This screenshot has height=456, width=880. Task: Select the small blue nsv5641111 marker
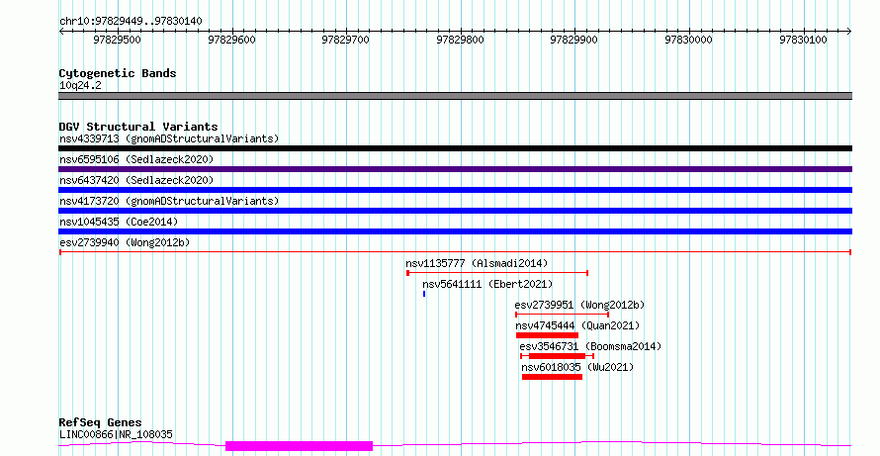424,294
